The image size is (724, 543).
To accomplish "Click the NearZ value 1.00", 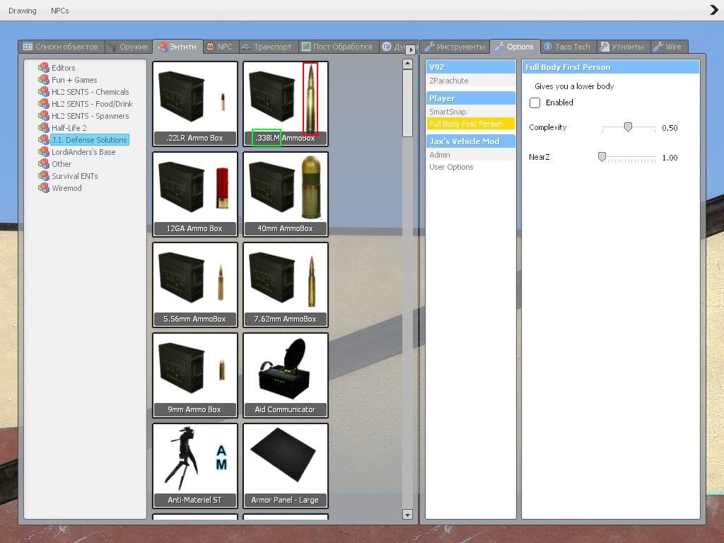I will tap(670, 158).
